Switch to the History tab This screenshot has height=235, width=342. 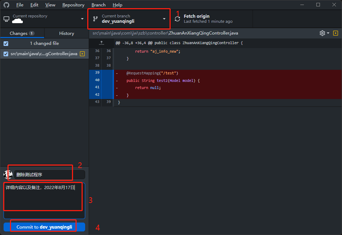click(67, 33)
